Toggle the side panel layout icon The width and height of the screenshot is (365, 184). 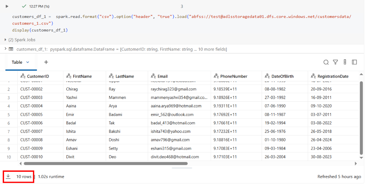pyautogui.click(x=354, y=62)
